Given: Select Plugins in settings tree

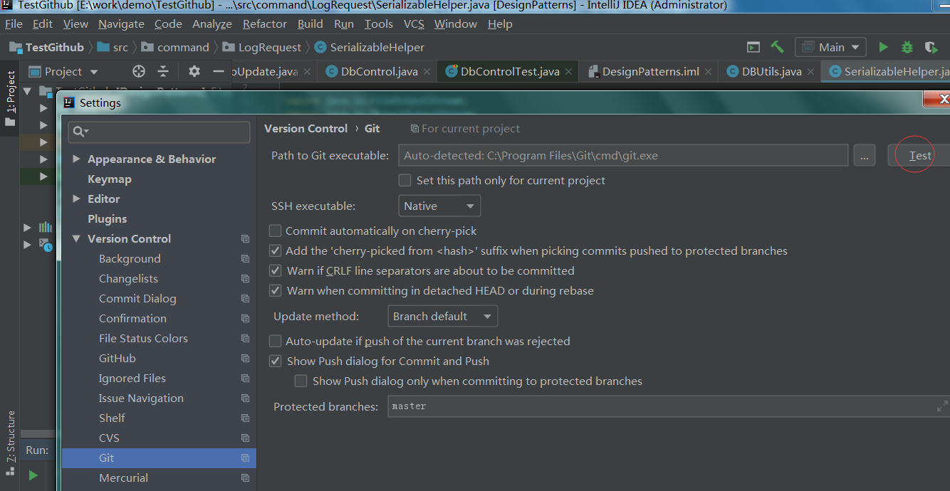Looking at the screenshot, I should pos(107,219).
